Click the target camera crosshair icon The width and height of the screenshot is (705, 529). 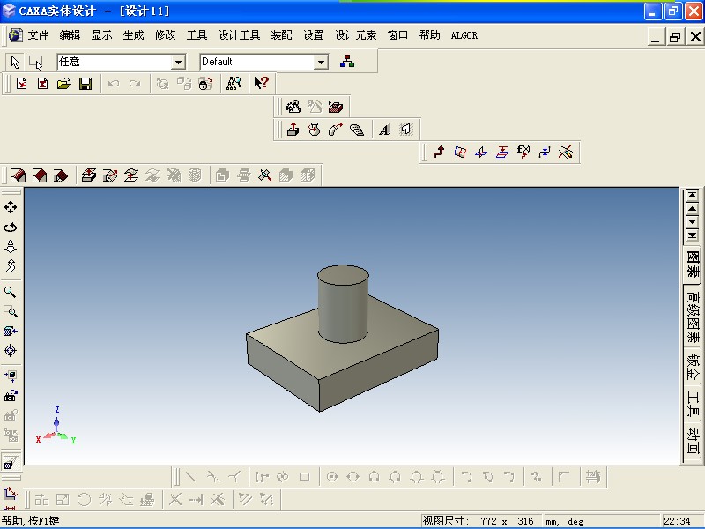tap(11, 350)
